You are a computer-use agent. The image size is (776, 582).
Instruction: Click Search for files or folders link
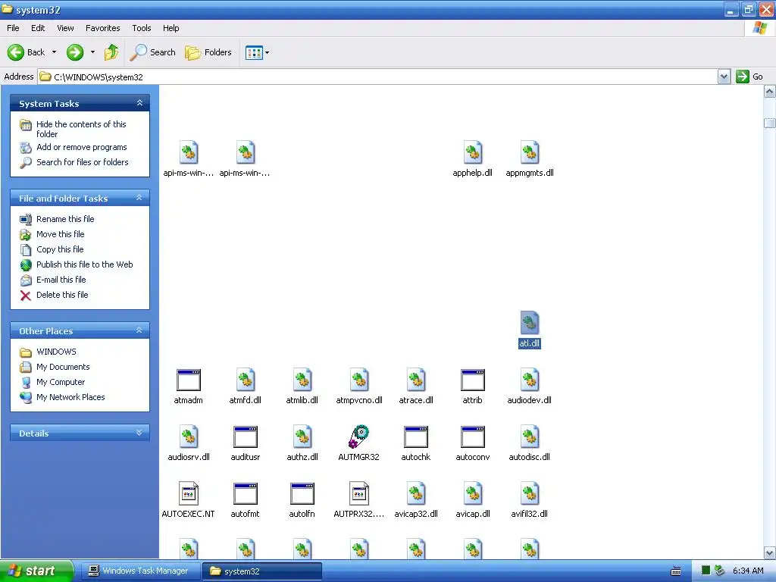(82, 162)
